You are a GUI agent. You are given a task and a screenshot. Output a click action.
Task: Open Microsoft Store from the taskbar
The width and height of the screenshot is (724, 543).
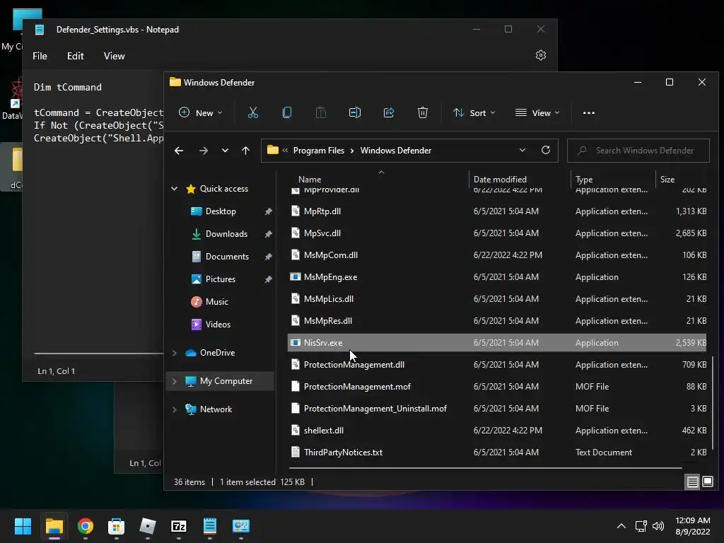point(117,526)
